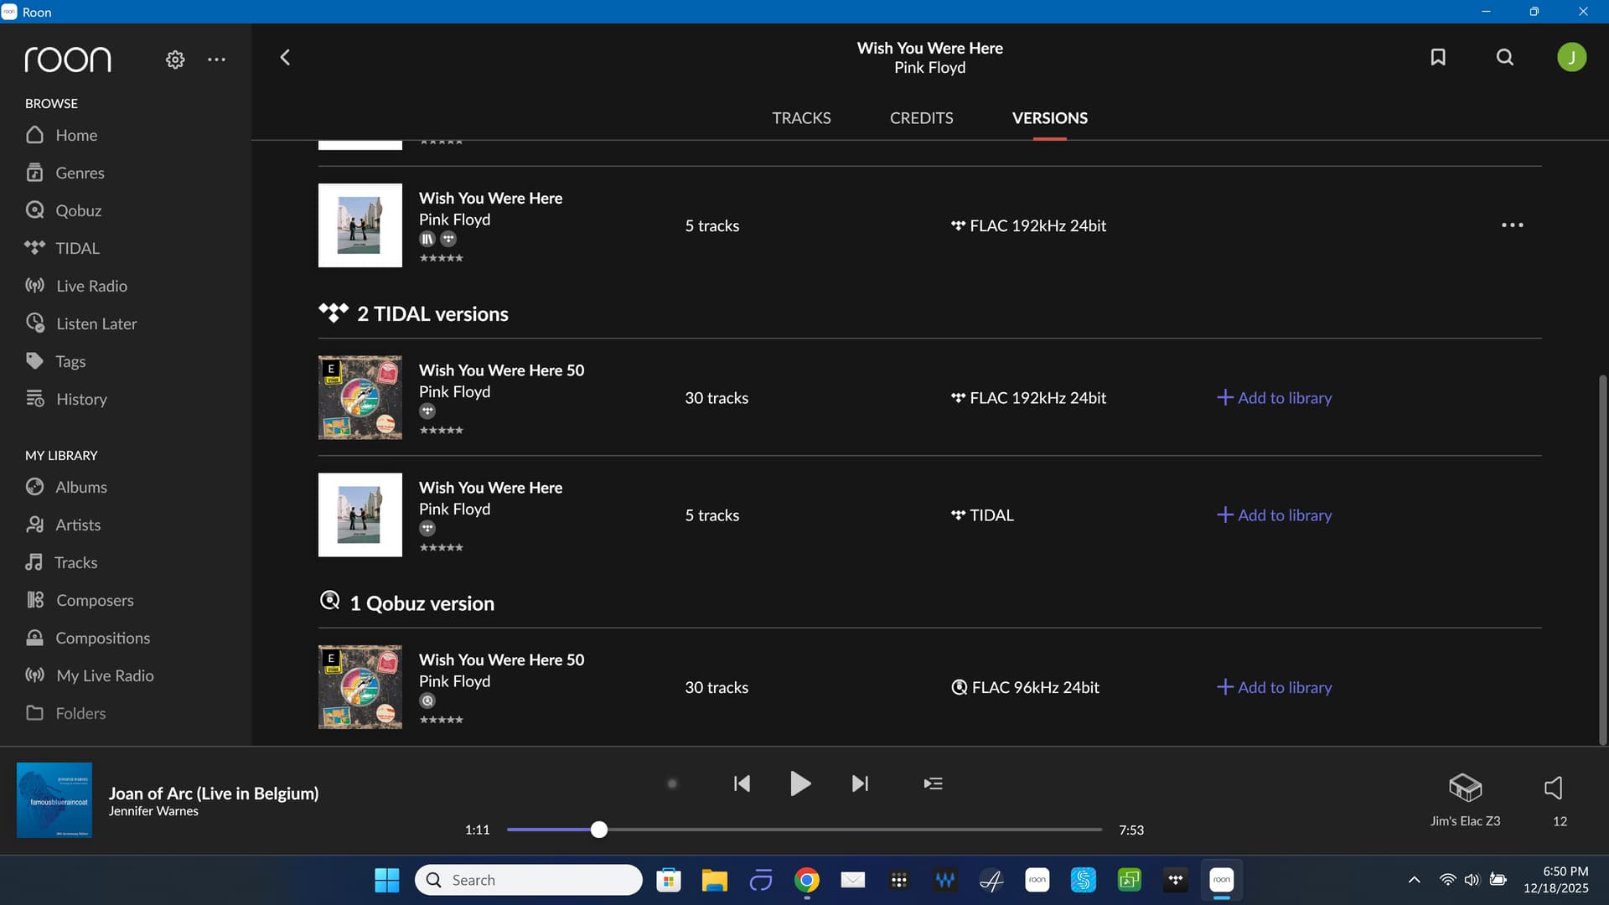Open TIDAL app from the Windows taskbar
Viewport: 1609px width, 905px height.
tap(1176, 880)
